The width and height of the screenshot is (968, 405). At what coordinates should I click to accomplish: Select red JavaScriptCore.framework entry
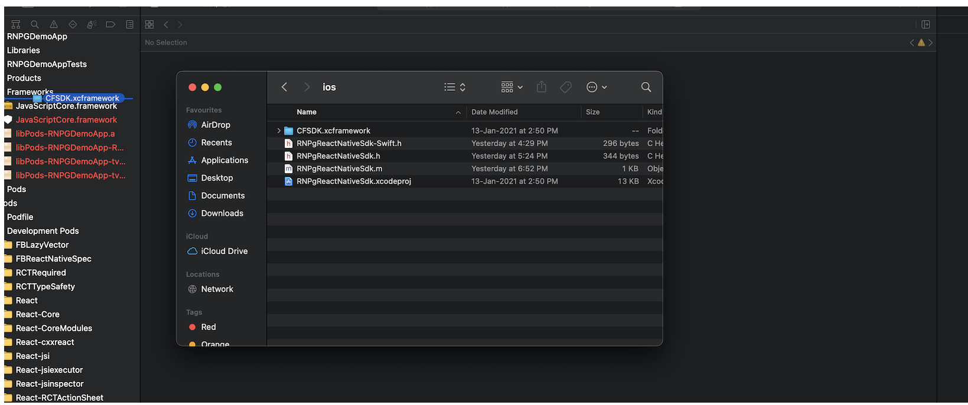click(66, 120)
